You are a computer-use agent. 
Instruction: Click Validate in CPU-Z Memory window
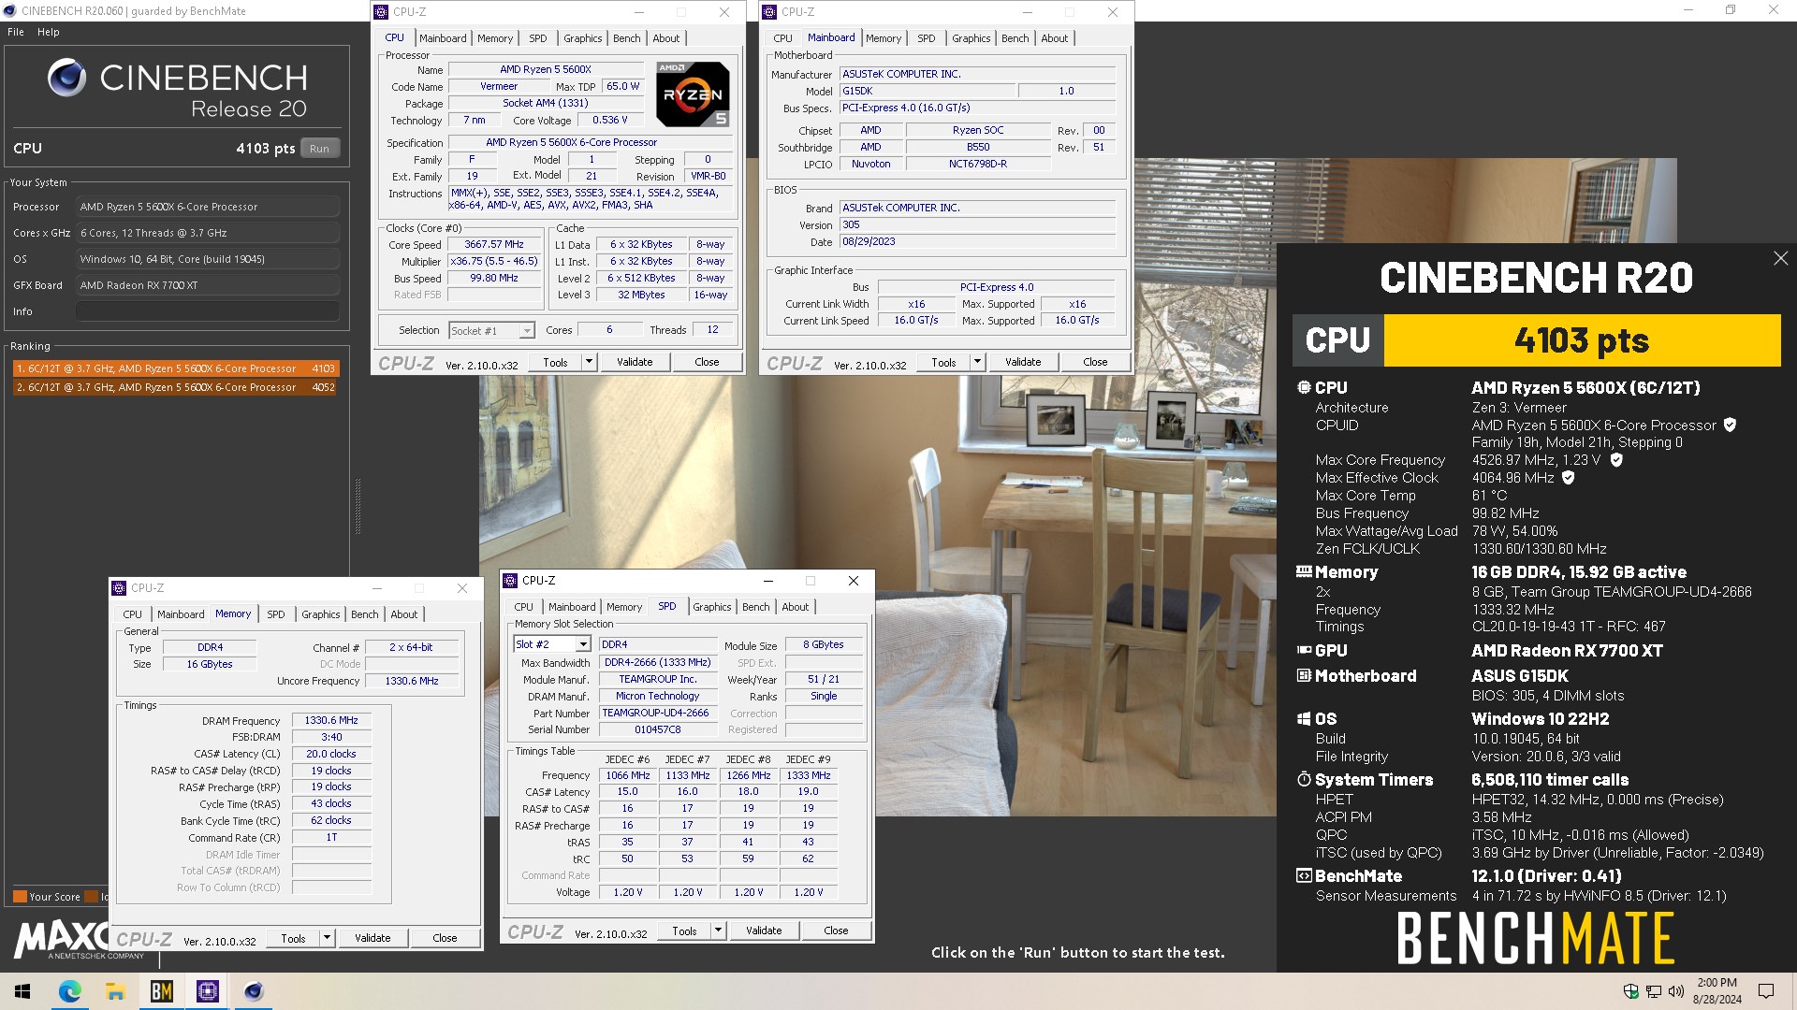(373, 938)
